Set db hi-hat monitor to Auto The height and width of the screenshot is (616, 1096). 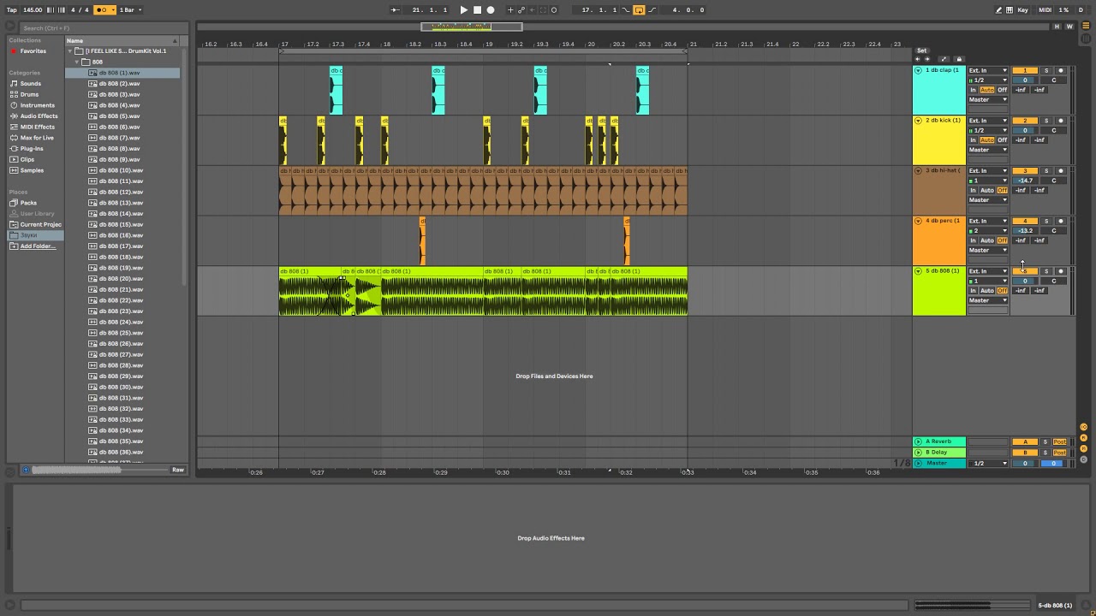tap(987, 190)
